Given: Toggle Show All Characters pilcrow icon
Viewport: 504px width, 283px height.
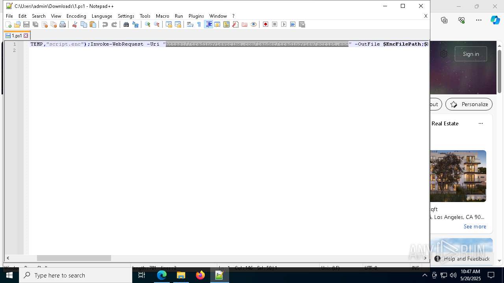Looking at the screenshot, I should pyautogui.click(x=199, y=24).
